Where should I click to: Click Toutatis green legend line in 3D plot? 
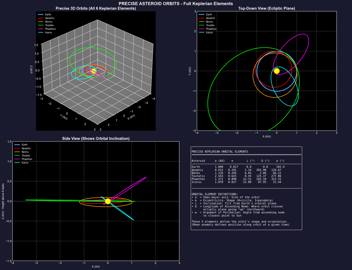pos(41,25)
